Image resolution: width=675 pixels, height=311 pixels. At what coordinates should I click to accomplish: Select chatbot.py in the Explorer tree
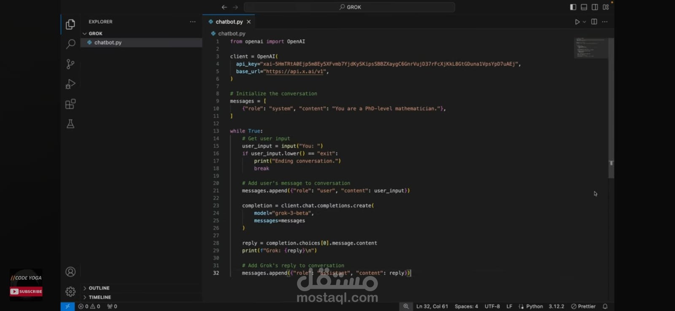pos(141,43)
